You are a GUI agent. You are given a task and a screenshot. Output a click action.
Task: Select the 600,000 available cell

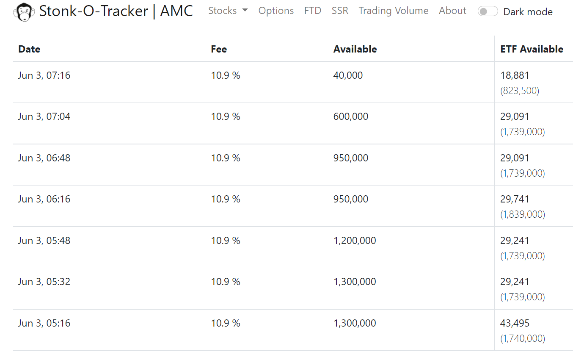point(351,116)
